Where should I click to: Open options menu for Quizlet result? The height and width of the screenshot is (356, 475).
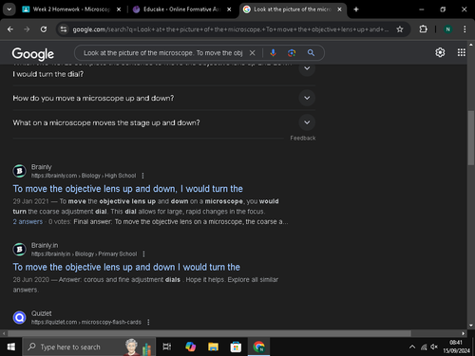tap(148, 322)
